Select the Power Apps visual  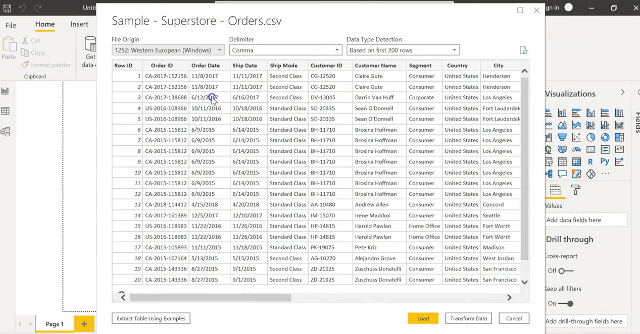pyautogui.click(x=590, y=174)
